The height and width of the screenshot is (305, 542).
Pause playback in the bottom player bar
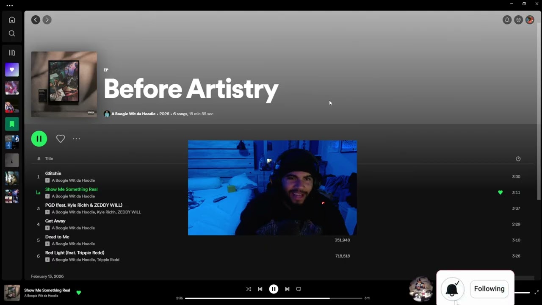coord(274,289)
